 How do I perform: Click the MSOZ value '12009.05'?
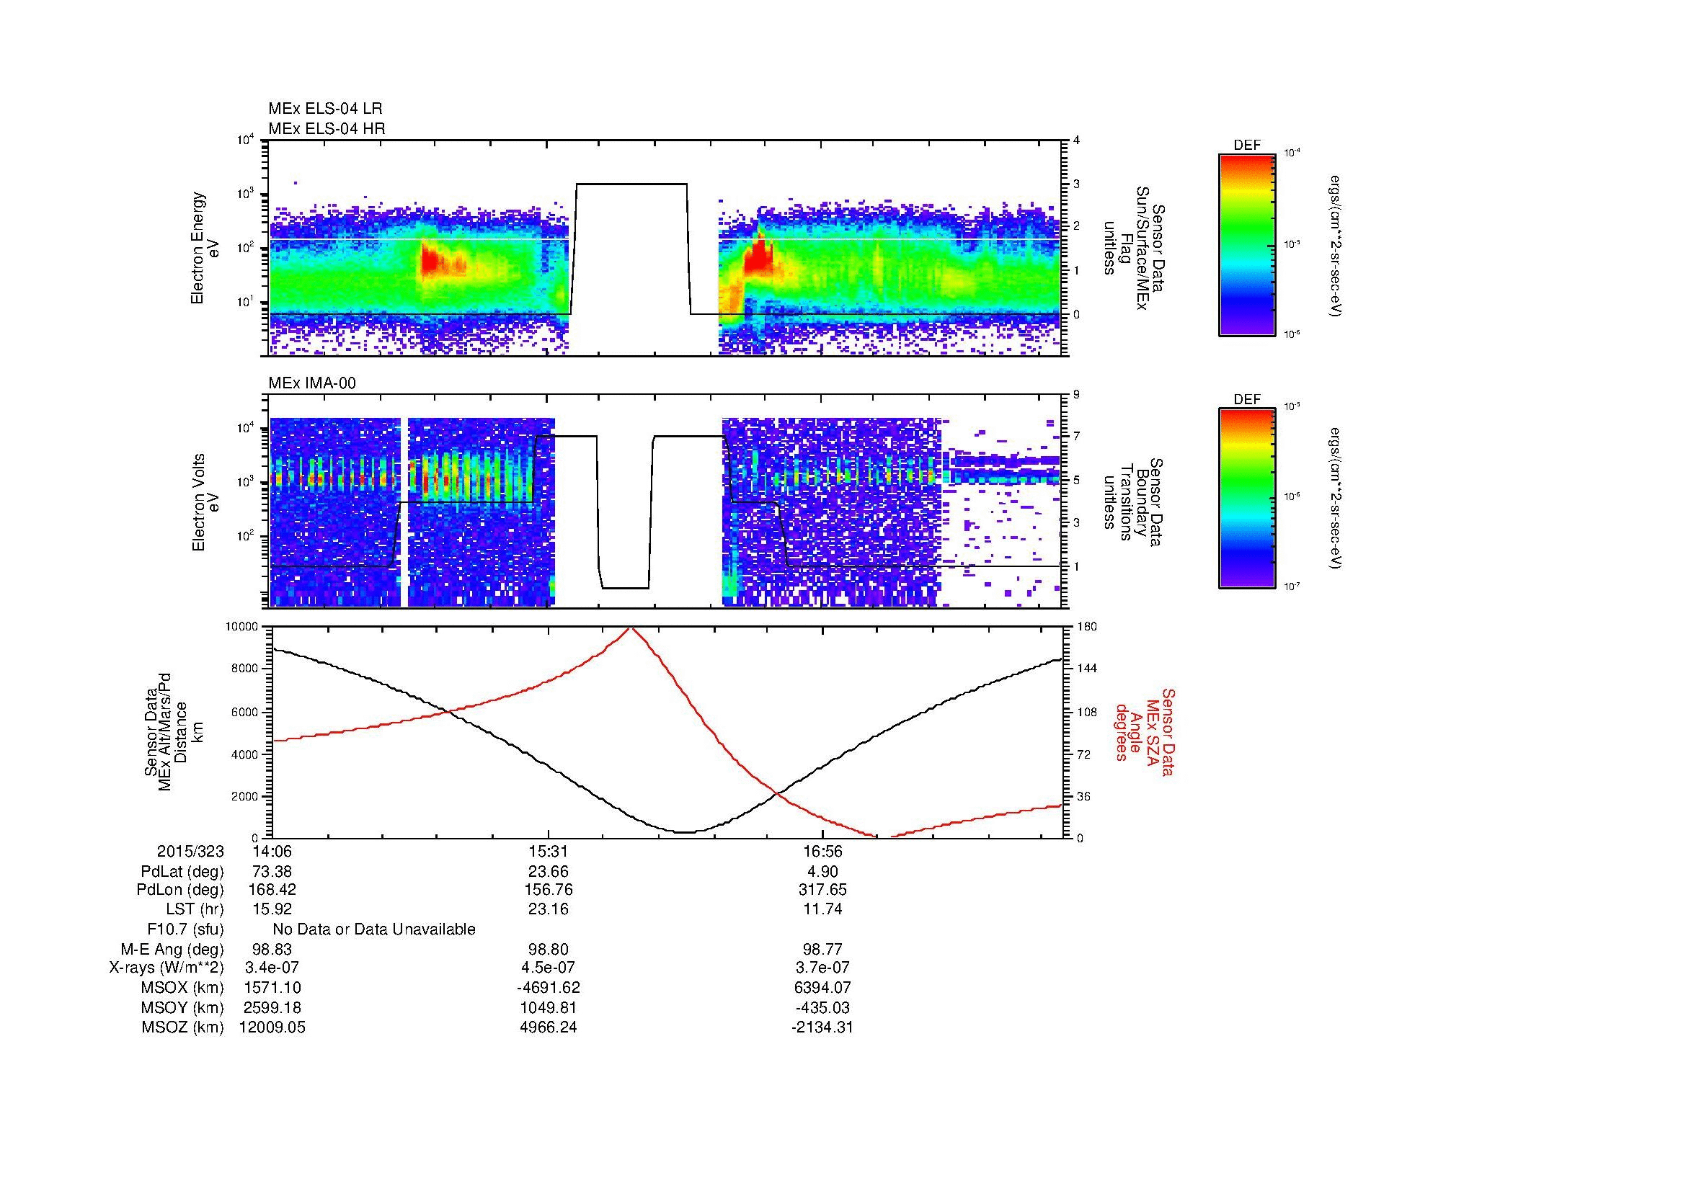pos(272,1028)
